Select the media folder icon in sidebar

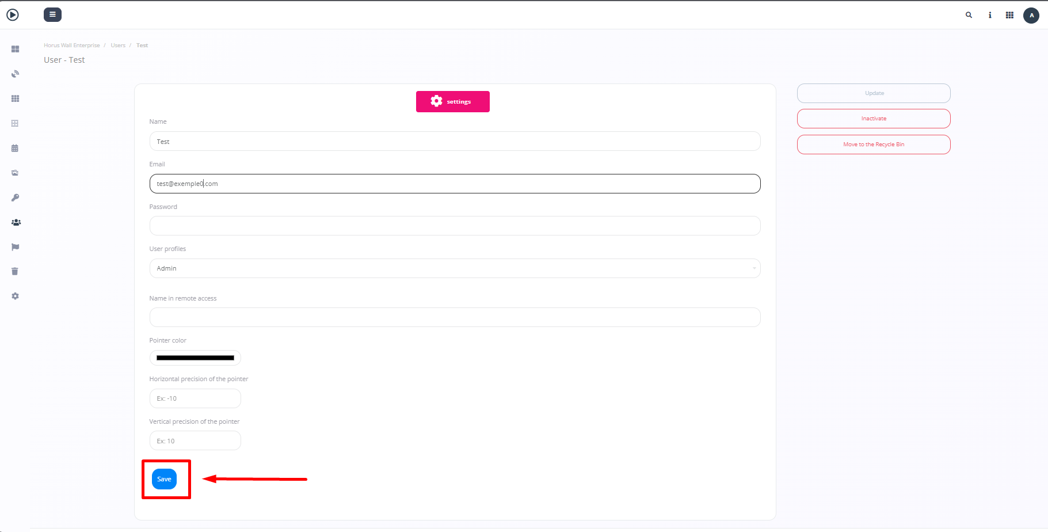(15, 173)
